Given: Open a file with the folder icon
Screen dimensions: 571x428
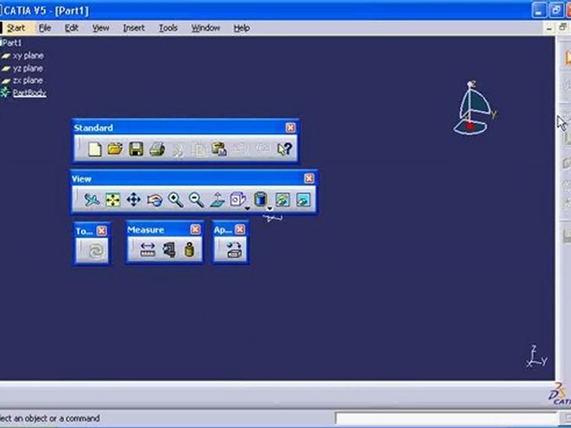Looking at the screenshot, I should [115, 149].
